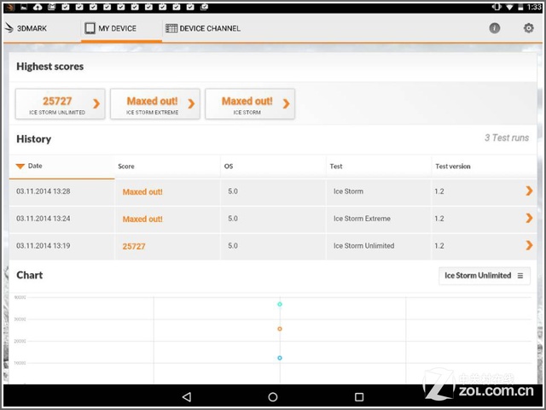546x410 pixels.
Task: Click the top teal chart data point
Action: [280, 304]
